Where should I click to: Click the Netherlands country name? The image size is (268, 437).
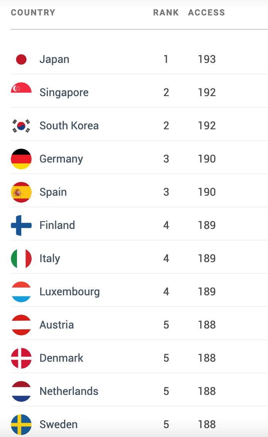69,391
